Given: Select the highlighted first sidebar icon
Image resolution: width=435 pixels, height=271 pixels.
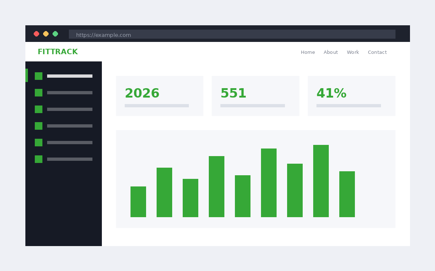Looking at the screenshot, I should 38,76.
